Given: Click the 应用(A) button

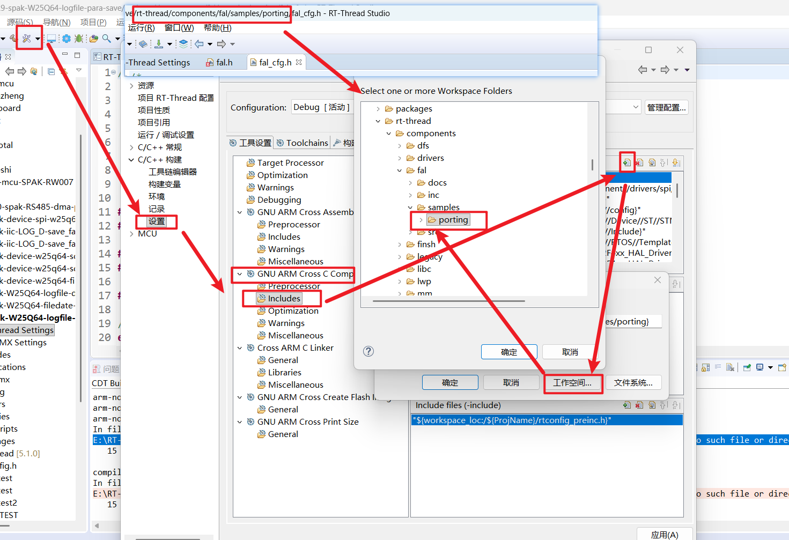Looking at the screenshot, I should point(665,535).
